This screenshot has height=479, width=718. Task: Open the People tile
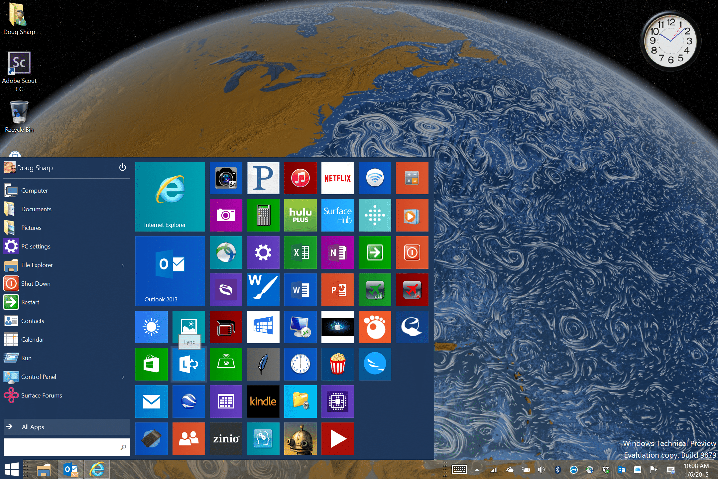189,439
